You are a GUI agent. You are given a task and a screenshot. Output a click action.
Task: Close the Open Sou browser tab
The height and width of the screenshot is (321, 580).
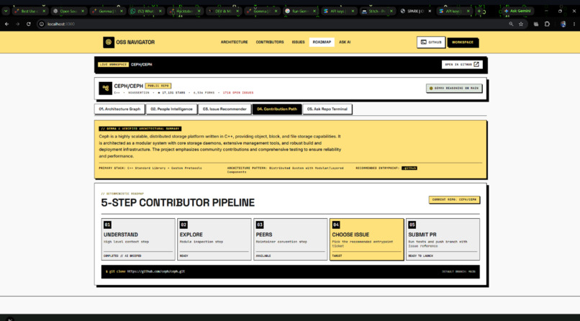pyautogui.click(x=83, y=11)
